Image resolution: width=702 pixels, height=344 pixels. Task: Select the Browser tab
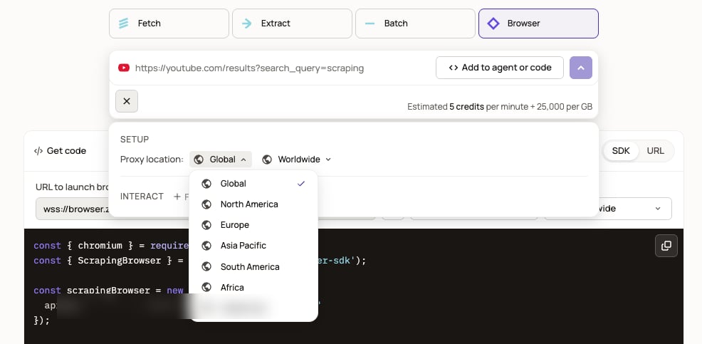coord(538,24)
